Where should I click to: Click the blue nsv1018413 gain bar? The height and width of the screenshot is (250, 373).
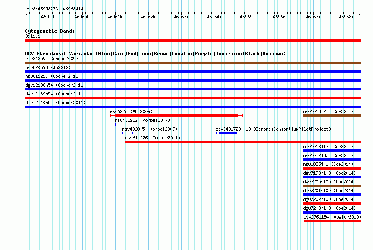[332, 151]
